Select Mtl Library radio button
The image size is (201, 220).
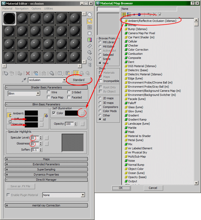100,42
